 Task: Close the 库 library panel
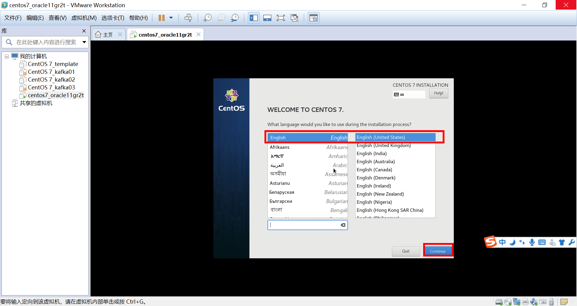(84, 31)
